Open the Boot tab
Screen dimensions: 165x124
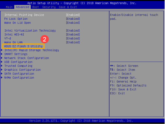tap(35, 7)
